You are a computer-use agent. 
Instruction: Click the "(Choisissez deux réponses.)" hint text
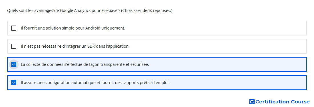(147, 11)
